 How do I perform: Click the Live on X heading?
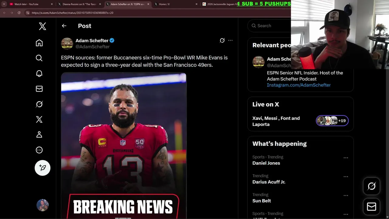[266, 104]
